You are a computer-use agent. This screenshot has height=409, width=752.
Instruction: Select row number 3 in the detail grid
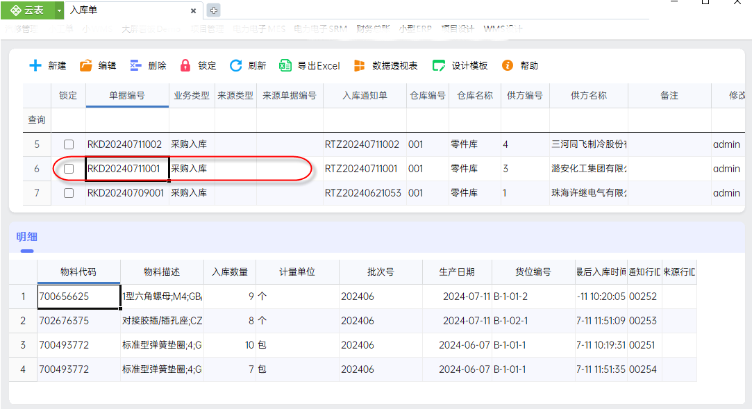coord(23,345)
